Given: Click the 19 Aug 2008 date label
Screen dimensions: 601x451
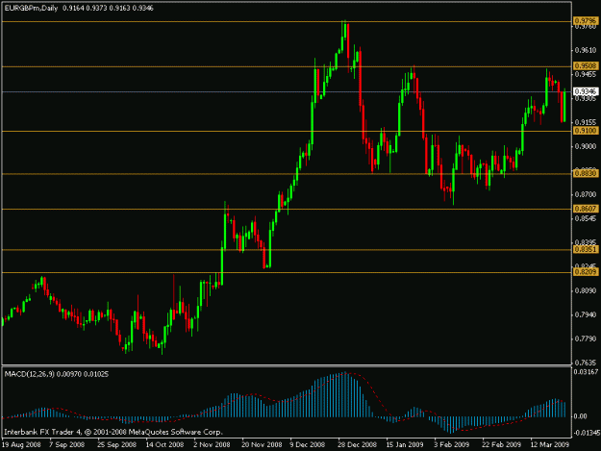Looking at the screenshot, I should click(x=21, y=445).
